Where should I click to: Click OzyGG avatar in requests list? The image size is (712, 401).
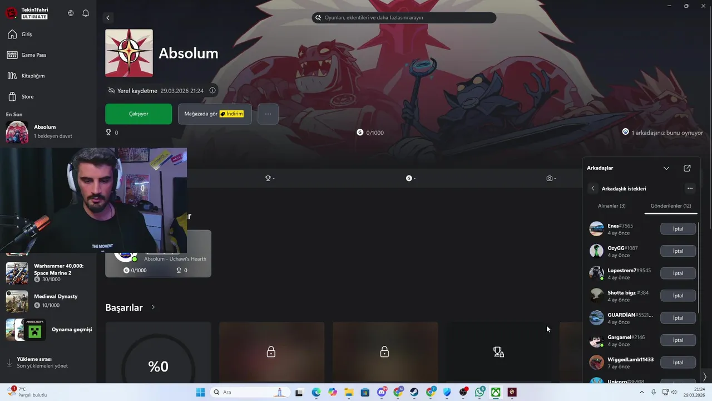596,251
